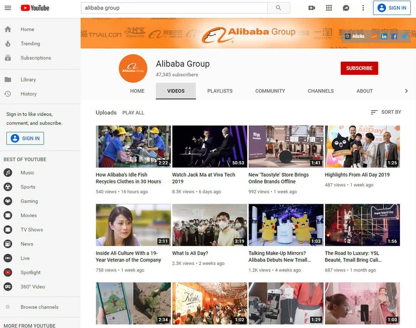Expand more channel tabs with right chevron
Image resolution: width=416 pixels, height=328 pixels.
click(406, 91)
